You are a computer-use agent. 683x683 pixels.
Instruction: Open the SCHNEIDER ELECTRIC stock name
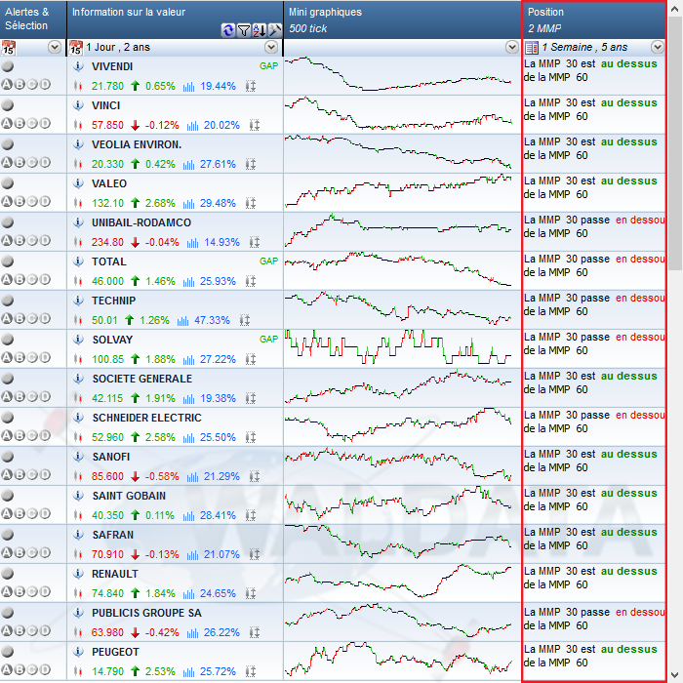[146, 418]
